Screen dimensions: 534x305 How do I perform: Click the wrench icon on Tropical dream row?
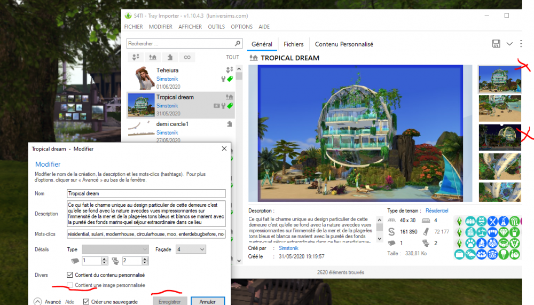(x=223, y=106)
